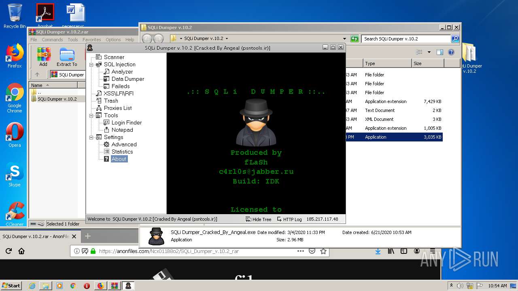The width and height of the screenshot is (518, 291).
Task: Open the Explorer address bar history dropdown
Action: pyautogui.click(x=344, y=39)
